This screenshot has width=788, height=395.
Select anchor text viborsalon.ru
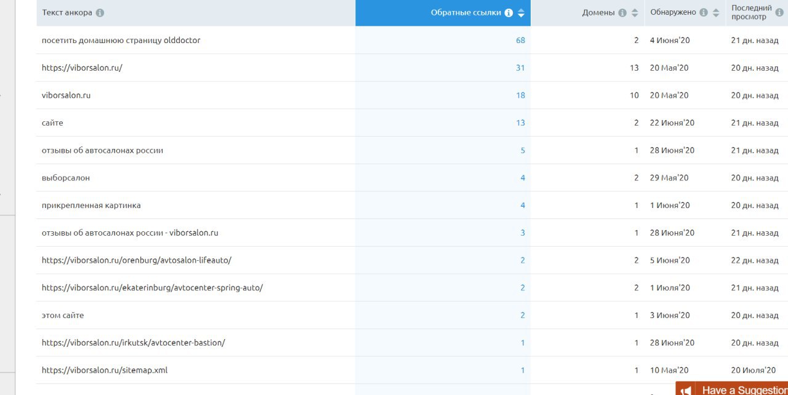pos(66,95)
